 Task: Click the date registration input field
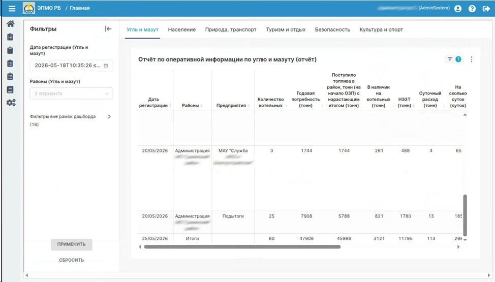[71, 66]
